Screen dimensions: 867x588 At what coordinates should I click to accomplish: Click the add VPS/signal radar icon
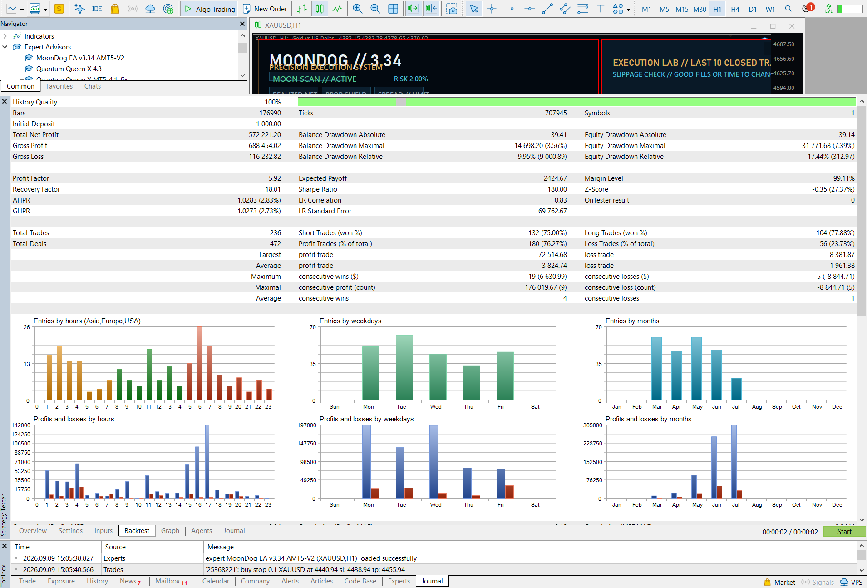168,9
